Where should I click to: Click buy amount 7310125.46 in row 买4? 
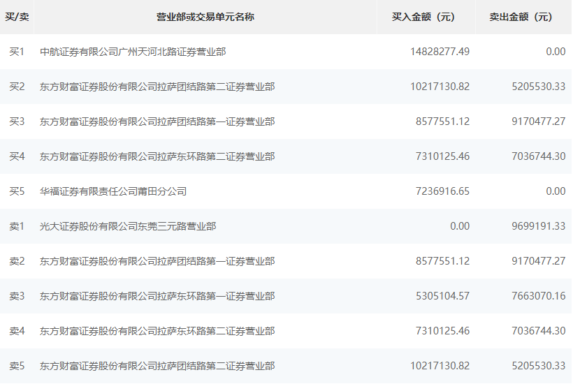click(442, 156)
